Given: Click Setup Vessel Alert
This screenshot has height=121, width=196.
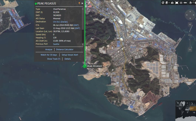Looking at the screenshot, I should point(70,55).
